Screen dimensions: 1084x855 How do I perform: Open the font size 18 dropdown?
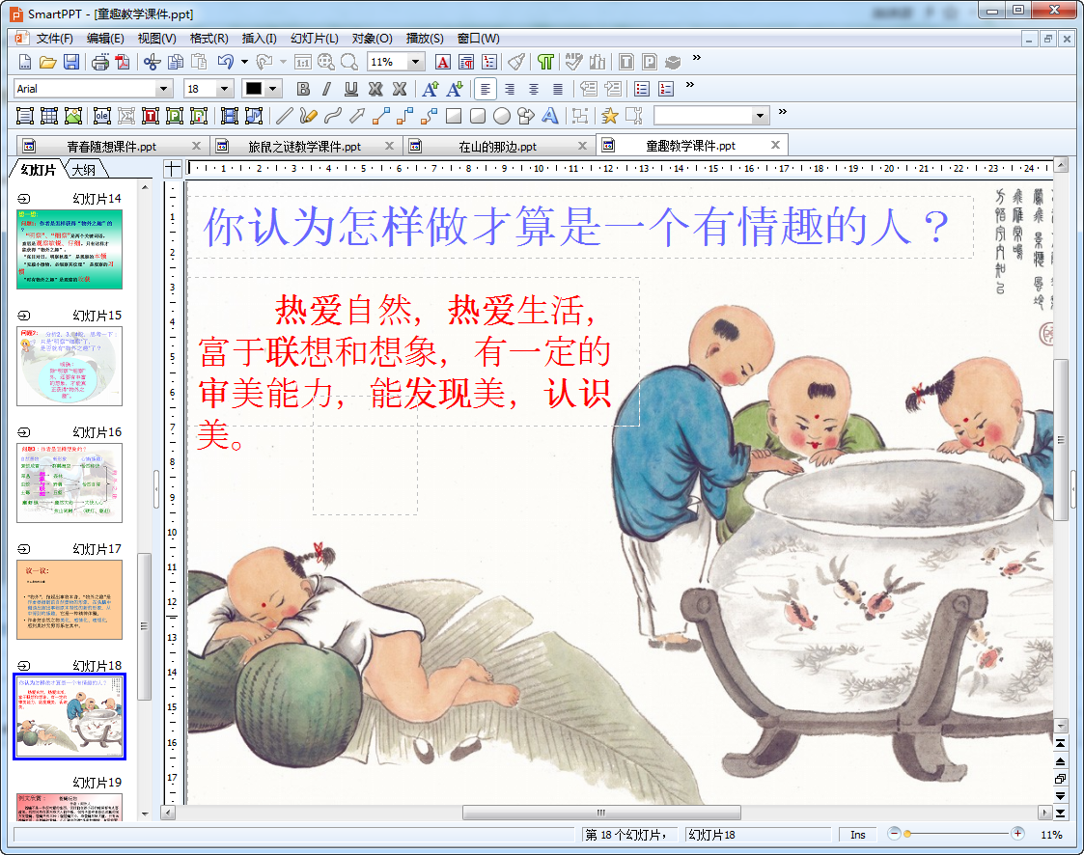(224, 89)
